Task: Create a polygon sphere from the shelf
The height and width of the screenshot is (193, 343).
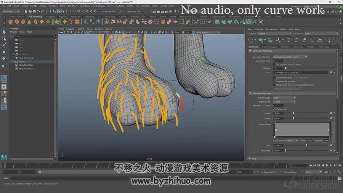Action: (x=10, y=22)
